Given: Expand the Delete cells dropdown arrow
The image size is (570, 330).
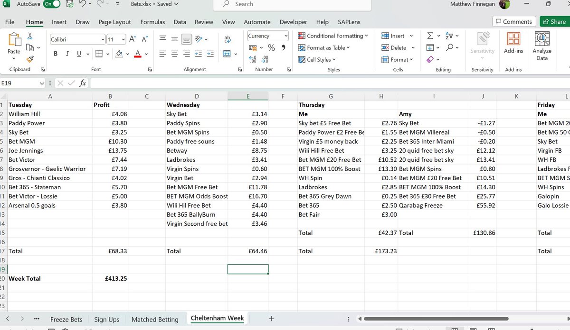Looking at the screenshot, I should click(413, 47).
